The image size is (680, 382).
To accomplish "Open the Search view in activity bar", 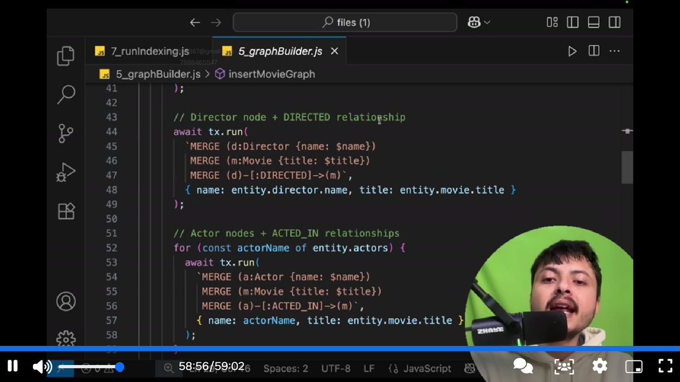I will pos(66,95).
